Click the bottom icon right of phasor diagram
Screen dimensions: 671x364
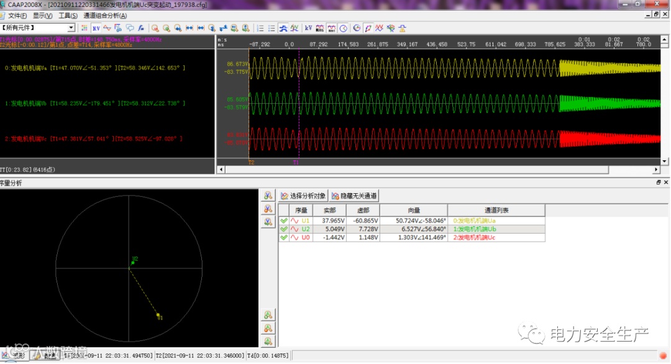tap(268, 341)
